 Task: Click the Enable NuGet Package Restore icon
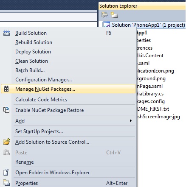(x=6, y=110)
